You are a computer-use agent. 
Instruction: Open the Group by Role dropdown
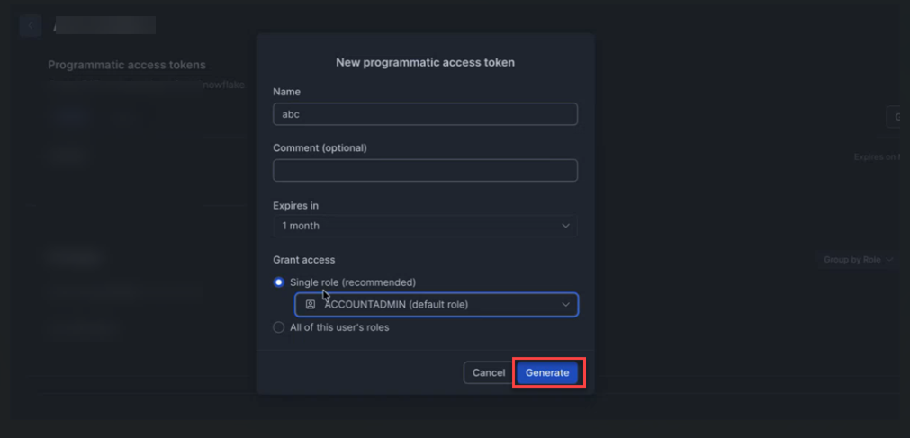[x=858, y=260]
